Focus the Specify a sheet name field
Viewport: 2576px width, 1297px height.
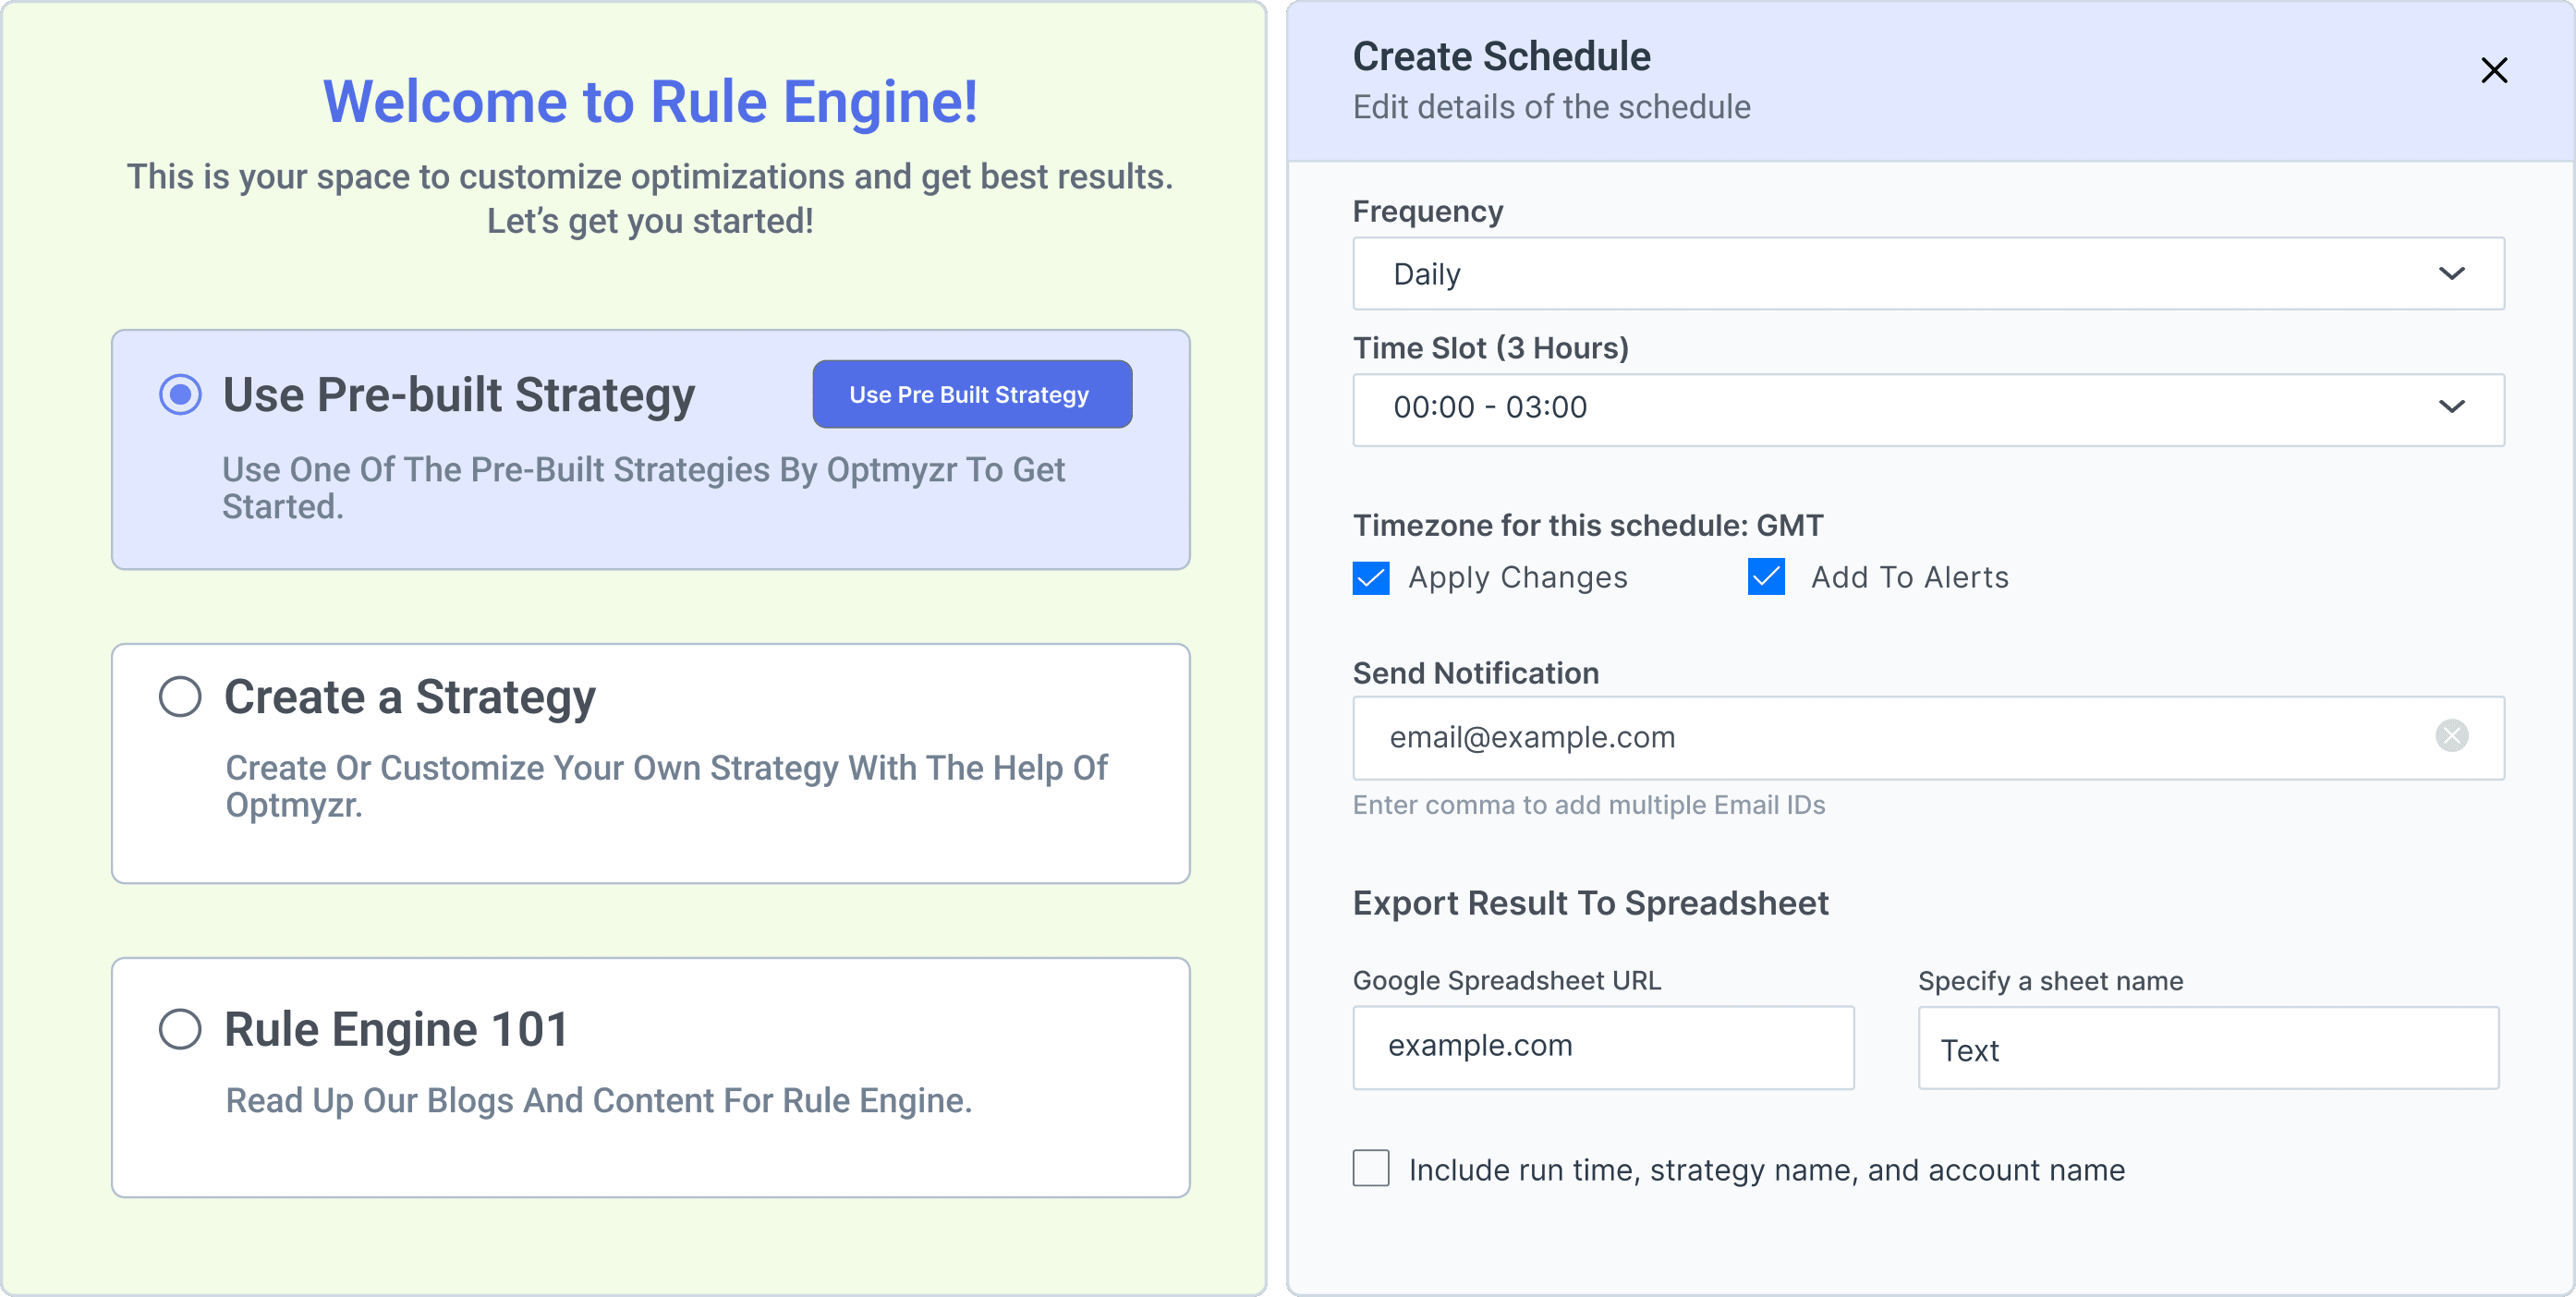pos(2208,1047)
